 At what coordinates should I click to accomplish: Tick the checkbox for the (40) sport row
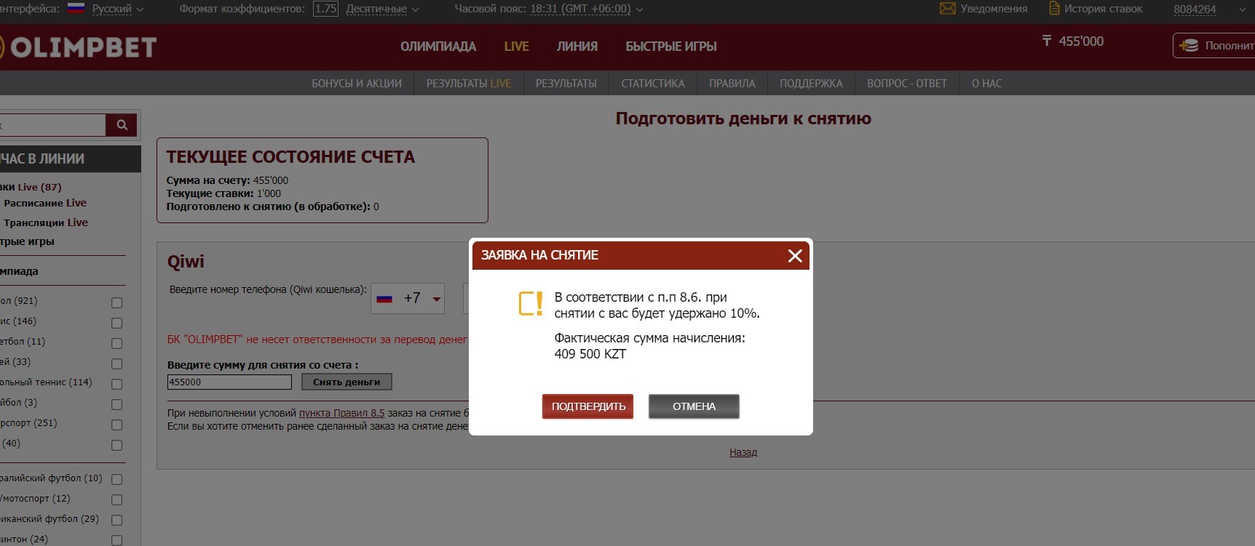[x=116, y=445]
